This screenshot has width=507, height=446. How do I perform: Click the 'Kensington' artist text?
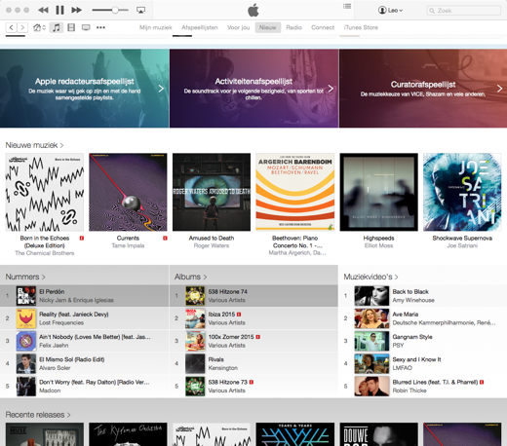pyautogui.click(x=223, y=368)
